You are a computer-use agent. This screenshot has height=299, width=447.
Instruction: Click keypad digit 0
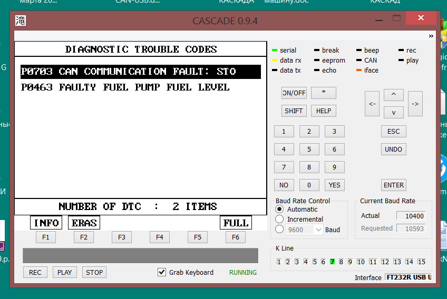(309, 185)
